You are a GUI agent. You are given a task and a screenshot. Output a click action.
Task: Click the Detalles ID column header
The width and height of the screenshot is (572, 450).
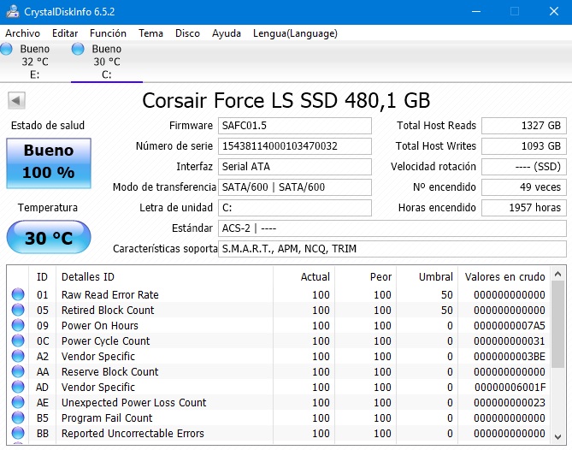pyautogui.click(x=87, y=276)
